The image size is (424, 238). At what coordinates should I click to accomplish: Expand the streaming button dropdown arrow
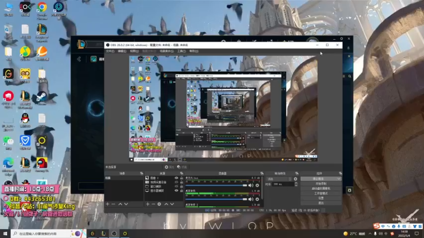point(339,179)
